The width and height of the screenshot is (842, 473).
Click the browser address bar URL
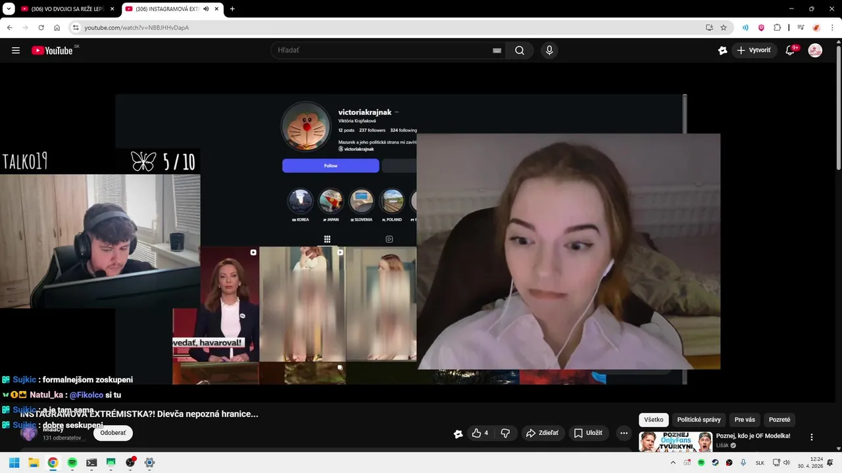(x=137, y=28)
